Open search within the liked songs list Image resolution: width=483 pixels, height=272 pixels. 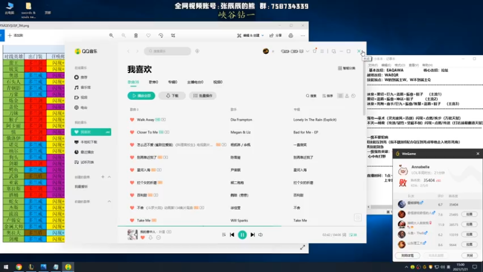[x=311, y=96]
